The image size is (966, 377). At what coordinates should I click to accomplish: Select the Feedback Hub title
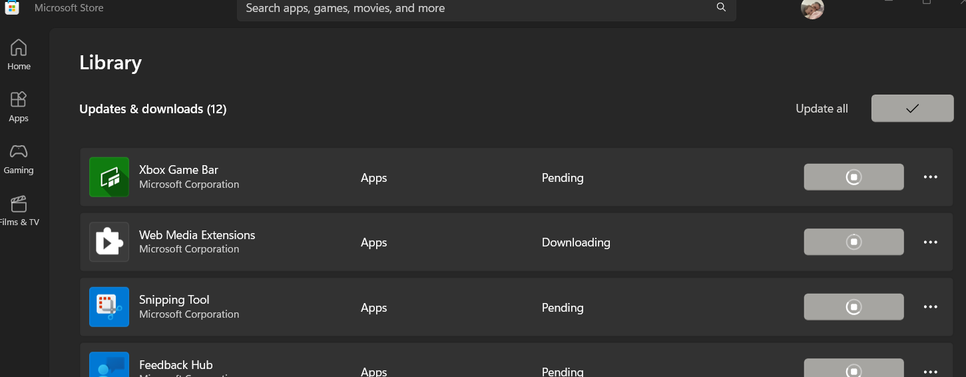coord(176,365)
